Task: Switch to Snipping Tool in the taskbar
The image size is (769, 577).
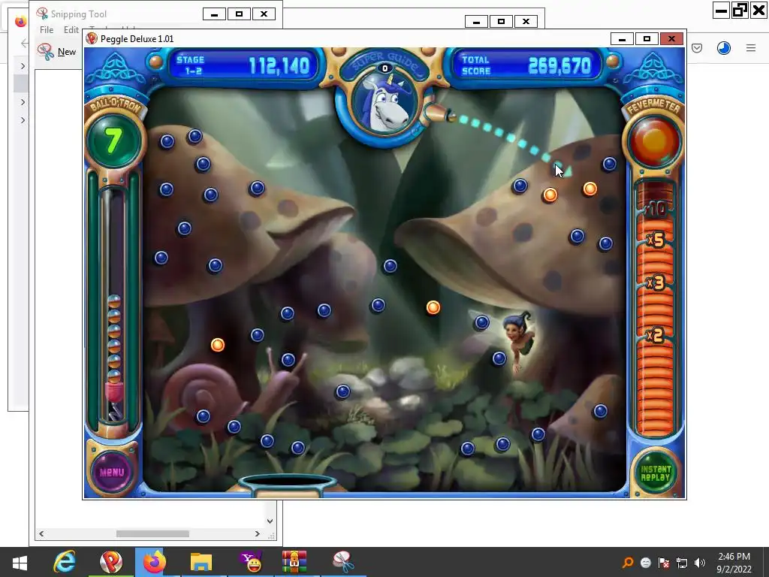Action: click(x=342, y=562)
